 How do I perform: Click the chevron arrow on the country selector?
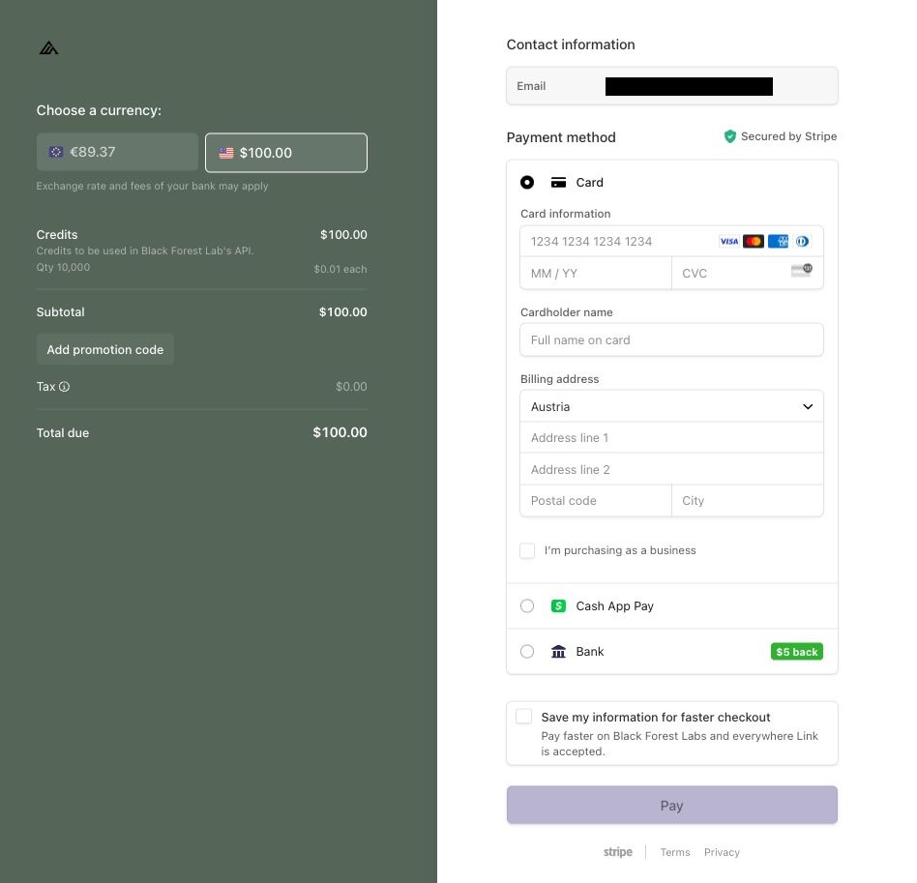pyautogui.click(x=808, y=406)
